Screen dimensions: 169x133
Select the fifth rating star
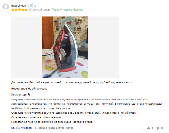point(26,10)
